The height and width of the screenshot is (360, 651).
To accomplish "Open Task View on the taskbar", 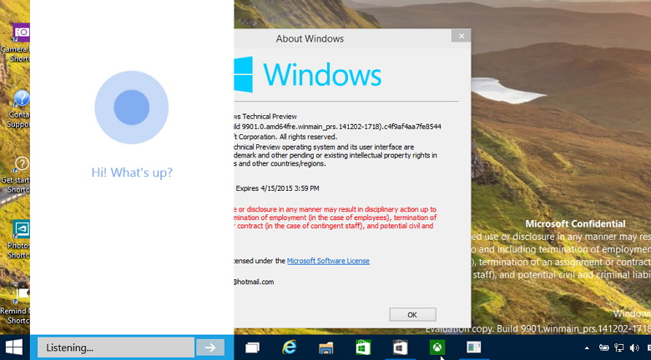I will (252, 347).
